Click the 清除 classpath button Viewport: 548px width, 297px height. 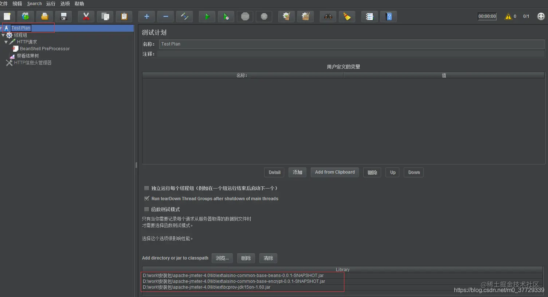(x=268, y=258)
